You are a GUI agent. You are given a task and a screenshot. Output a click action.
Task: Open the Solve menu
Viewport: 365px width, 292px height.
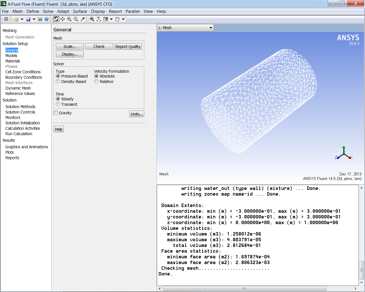point(48,11)
